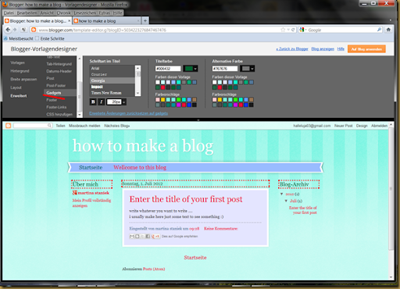Click the Hilfe link in designer header
The image size is (400, 289).
click(x=341, y=49)
